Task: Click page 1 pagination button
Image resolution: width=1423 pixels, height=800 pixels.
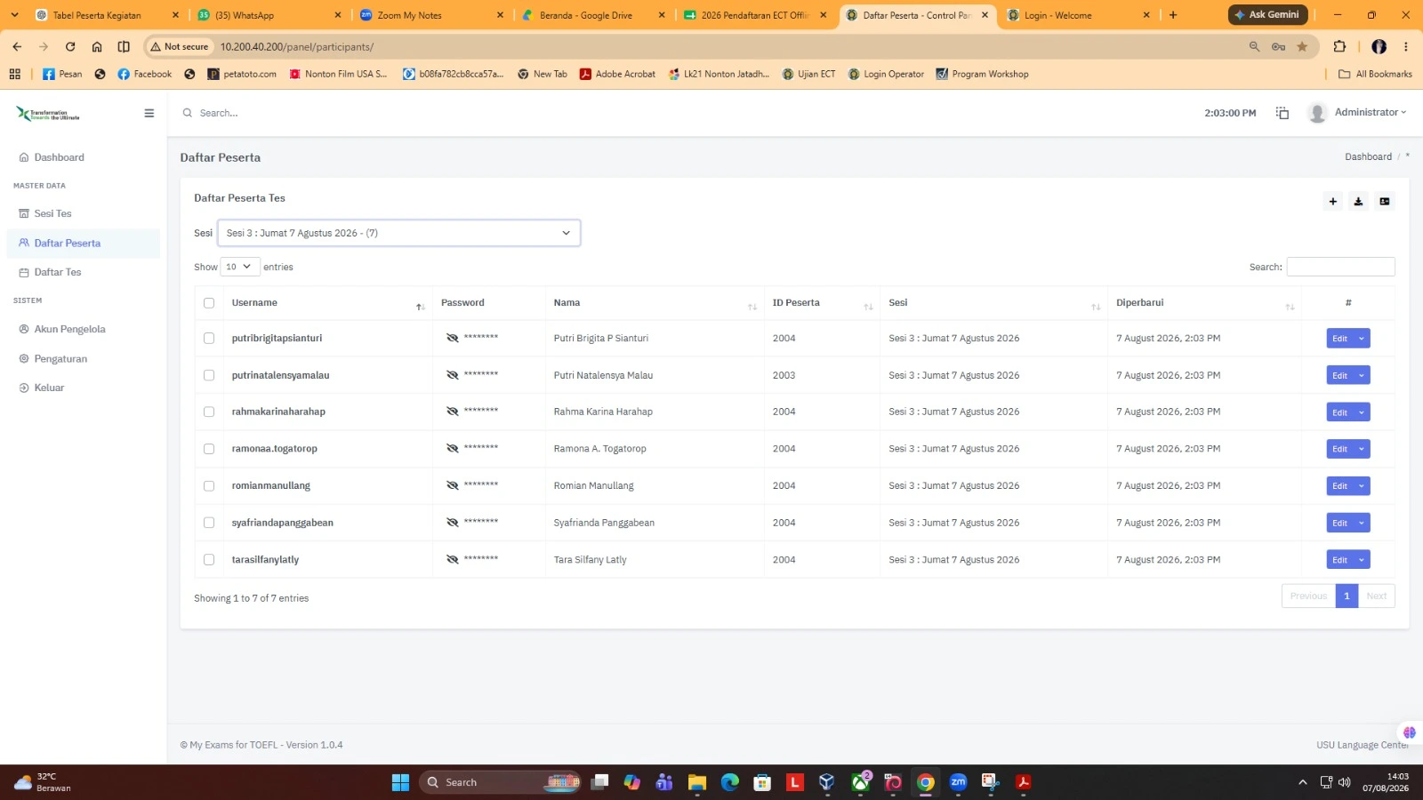Action: click(1347, 596)
